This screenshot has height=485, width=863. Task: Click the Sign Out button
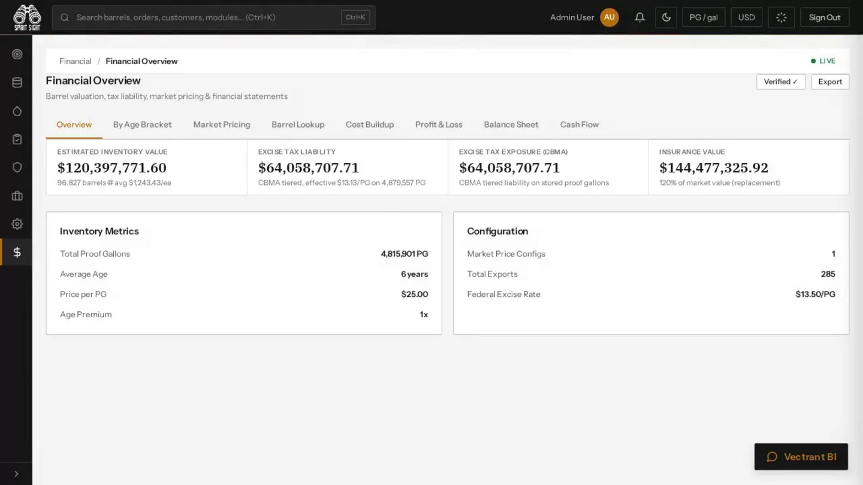825,17
